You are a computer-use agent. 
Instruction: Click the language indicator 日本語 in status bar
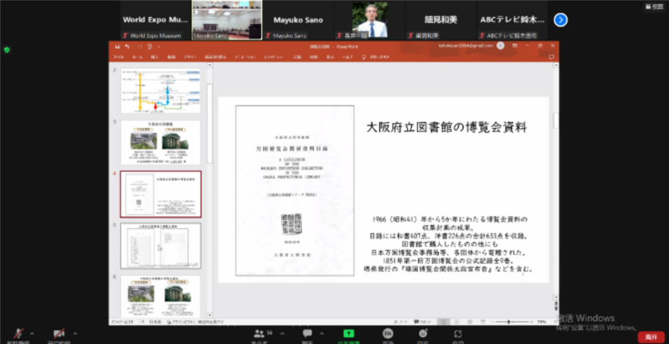(x=155, y=322)
